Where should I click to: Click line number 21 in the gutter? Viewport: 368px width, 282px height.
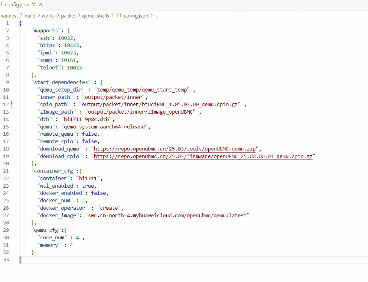click(6, 171)
